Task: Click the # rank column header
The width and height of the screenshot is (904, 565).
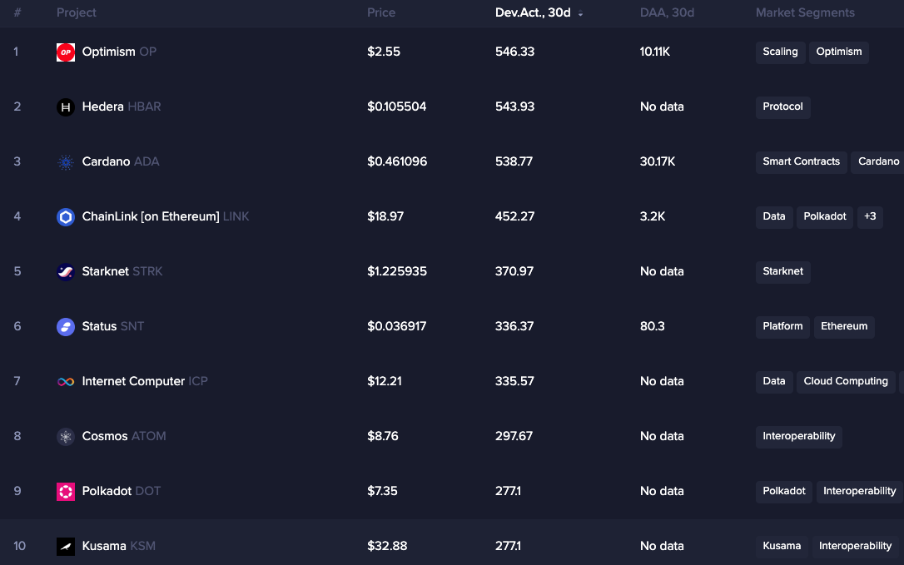Action: click(17, 12)
